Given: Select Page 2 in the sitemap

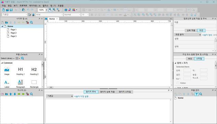Looking at the screenshot, I should tap(13, 33).
